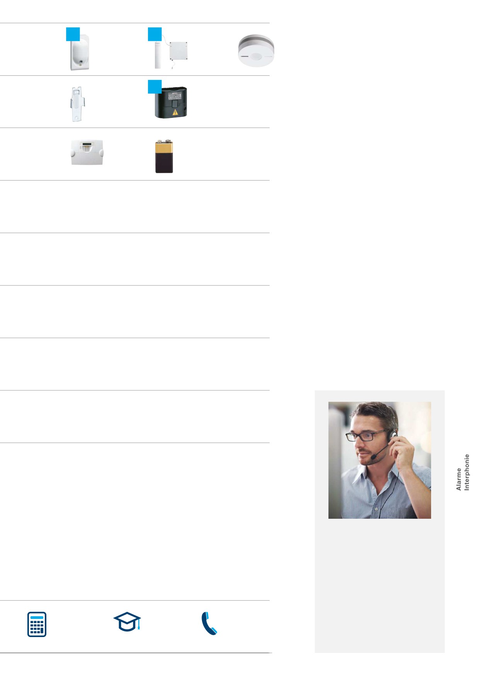Select the white mounting bracket image
This screenshot has height=678, width=479.
(77, 104)
